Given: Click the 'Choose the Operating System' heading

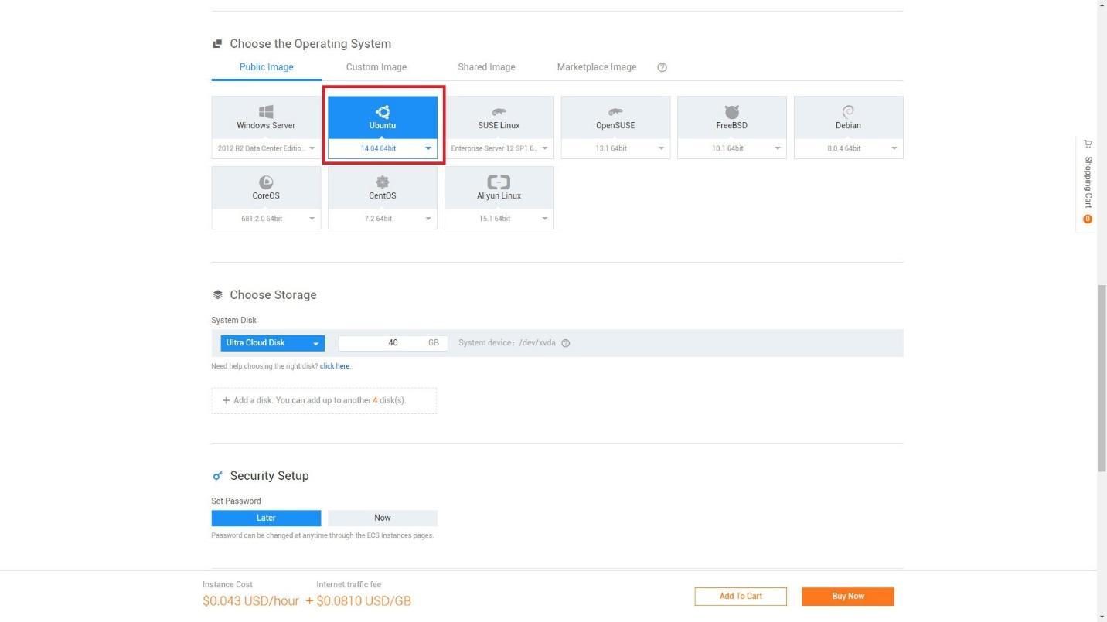Looking at the screenshot, I should coord(310,44).
